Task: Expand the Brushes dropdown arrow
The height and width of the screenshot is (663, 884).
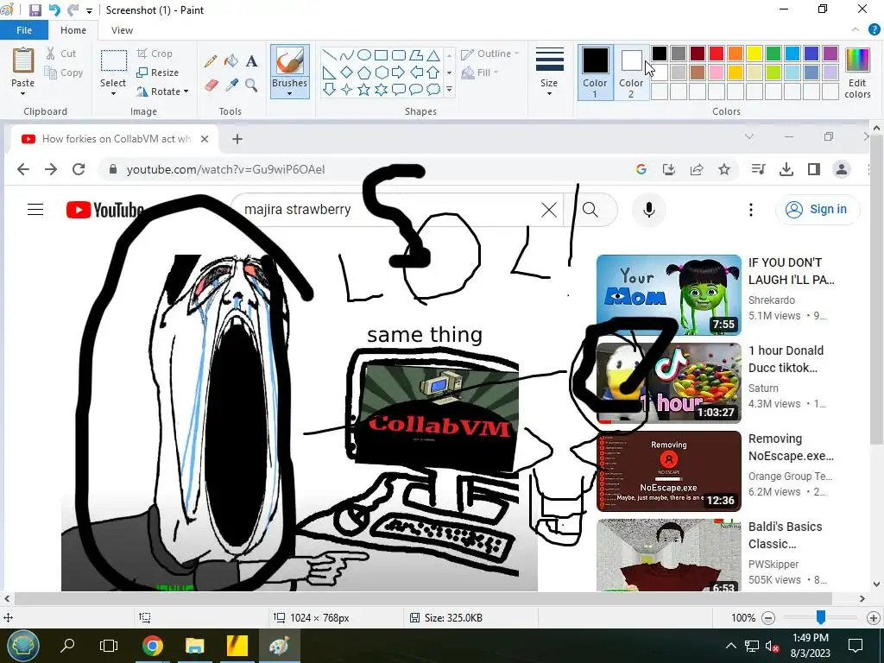Action: (x=289, y=93)
